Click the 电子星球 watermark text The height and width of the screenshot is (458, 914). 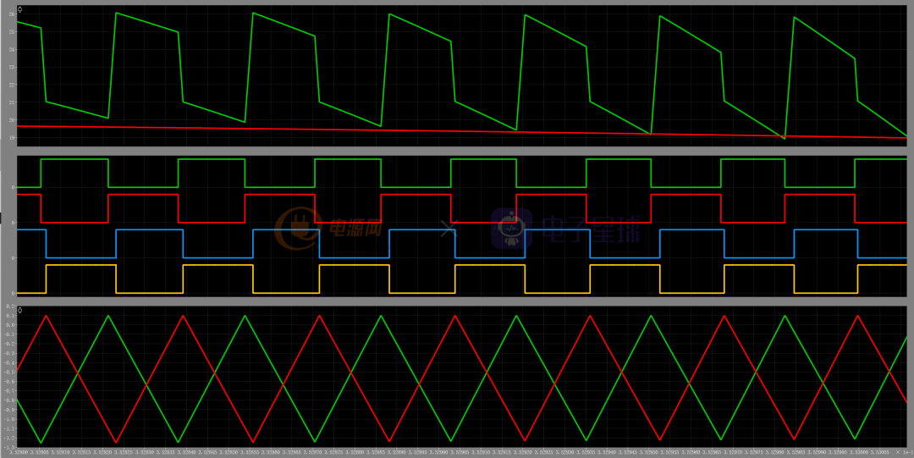coord(590,229)
